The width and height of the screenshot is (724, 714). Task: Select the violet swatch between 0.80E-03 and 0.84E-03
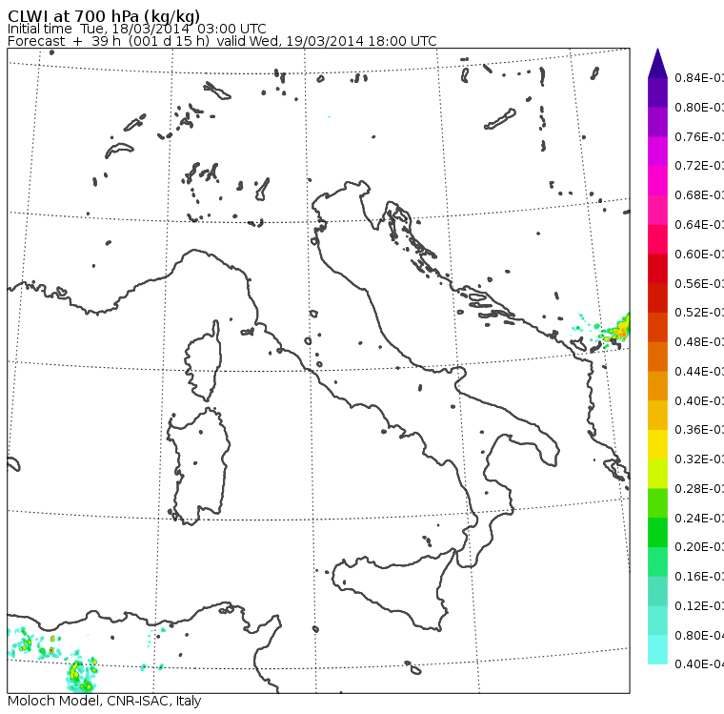tap(657, 92)
